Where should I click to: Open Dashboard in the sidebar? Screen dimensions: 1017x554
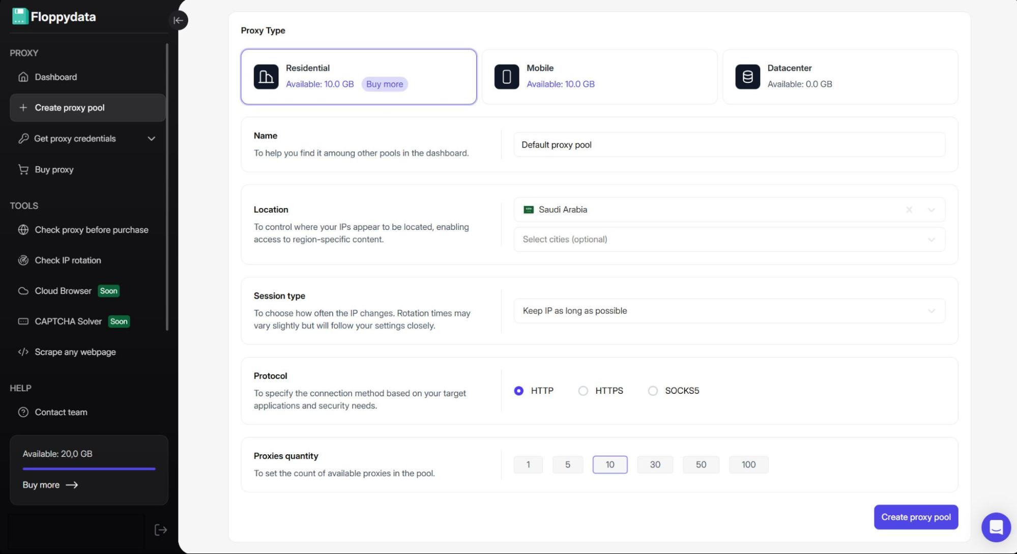pos(56,77)
